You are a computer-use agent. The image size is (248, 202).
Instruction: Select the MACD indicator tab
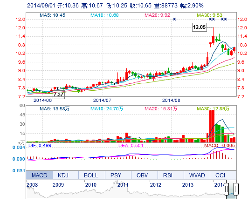tap(39, 175)
